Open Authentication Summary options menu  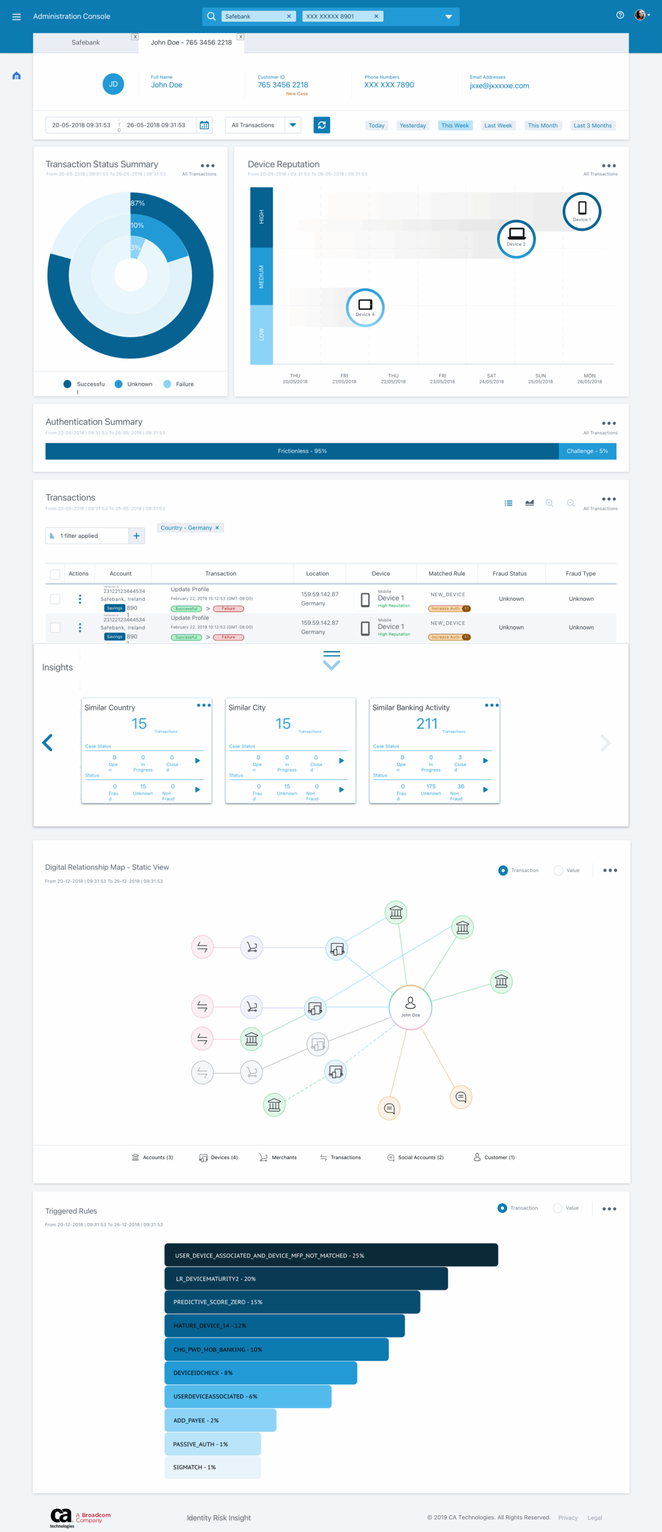click(609, 423)
